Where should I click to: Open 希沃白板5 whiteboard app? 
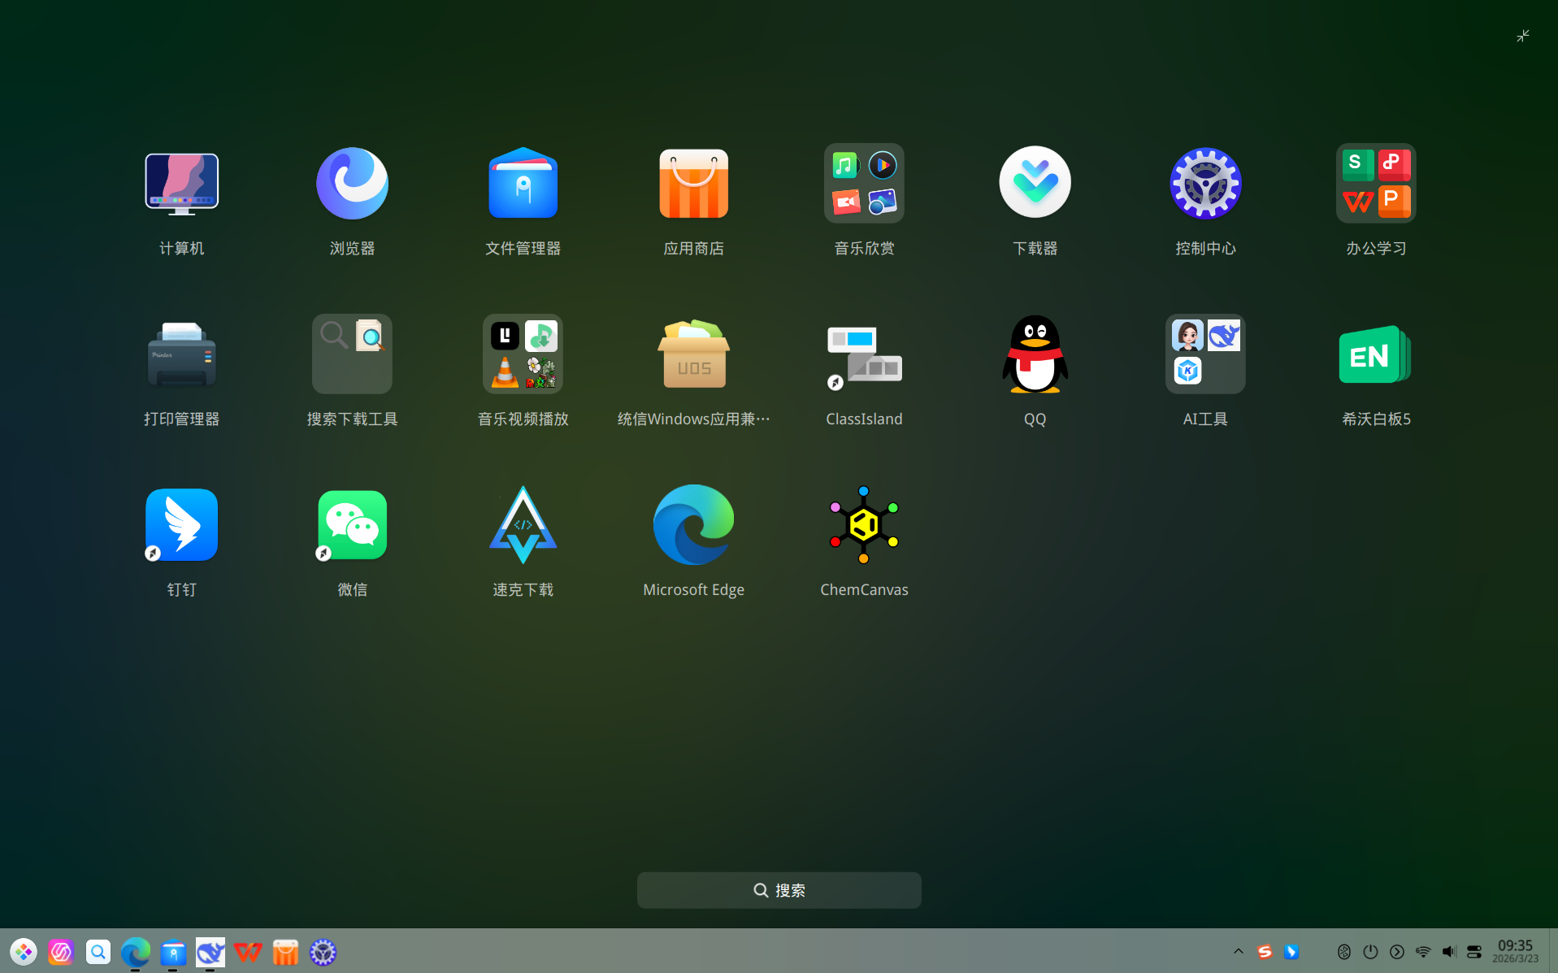click(x=1375, y=354)
